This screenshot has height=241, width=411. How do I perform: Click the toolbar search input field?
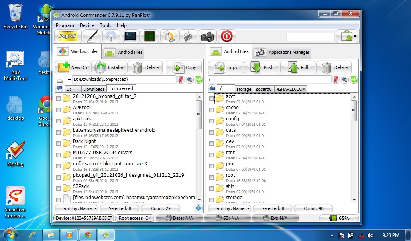tap(310, 37)
